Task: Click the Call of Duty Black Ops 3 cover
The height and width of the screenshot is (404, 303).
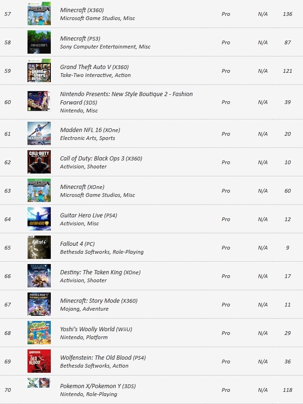Action: click(x=39, y=162)
